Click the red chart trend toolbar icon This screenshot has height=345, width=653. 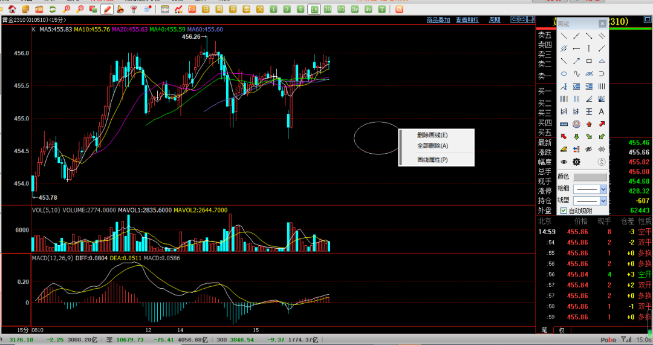[x=178, y=9]
